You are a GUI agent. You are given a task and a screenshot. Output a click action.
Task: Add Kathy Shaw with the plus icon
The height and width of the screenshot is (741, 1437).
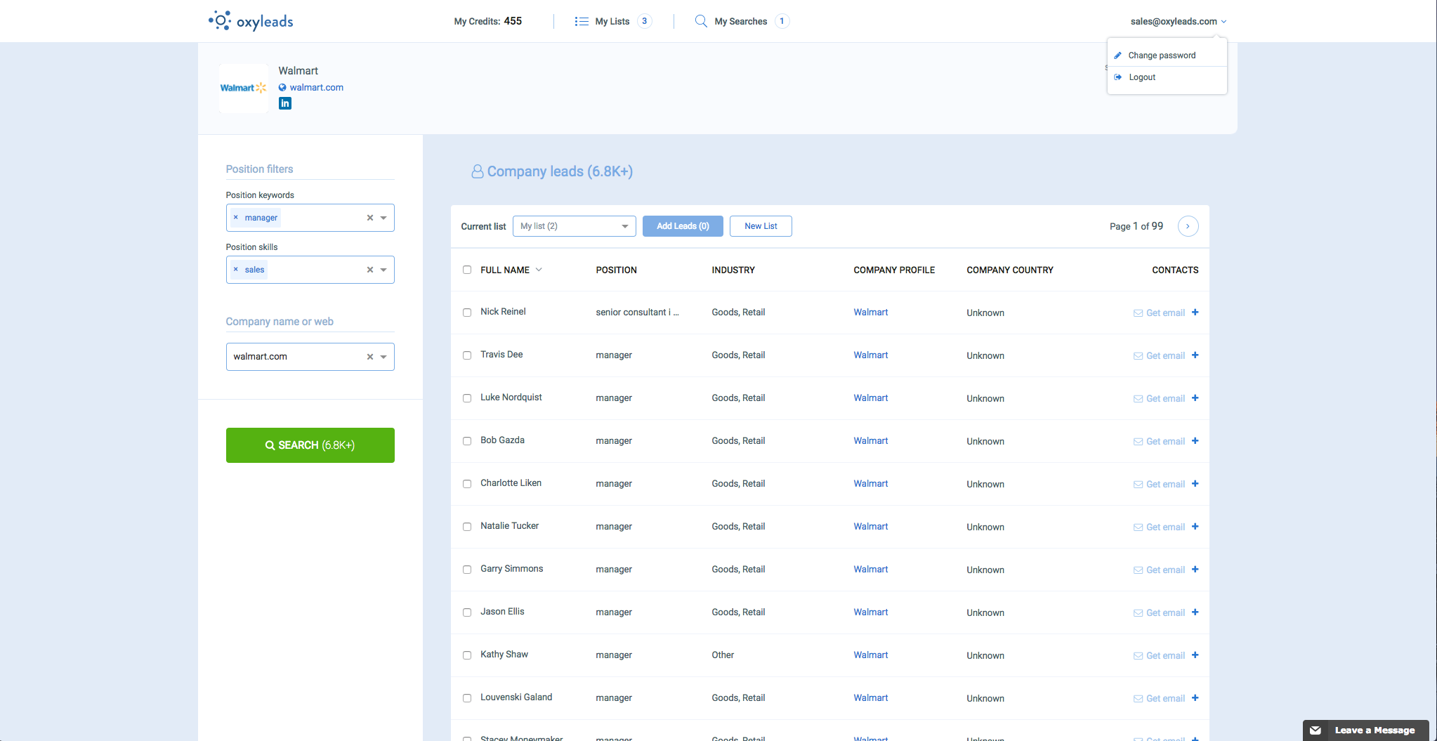pyautogui.click(x=1195, y=655)
